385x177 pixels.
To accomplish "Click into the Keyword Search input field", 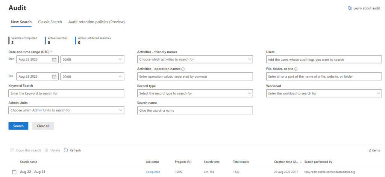I will tap(66, 93).
